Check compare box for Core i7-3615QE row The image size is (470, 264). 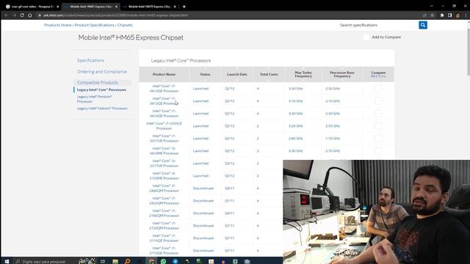pyautogui.click(x=378, y=89)
